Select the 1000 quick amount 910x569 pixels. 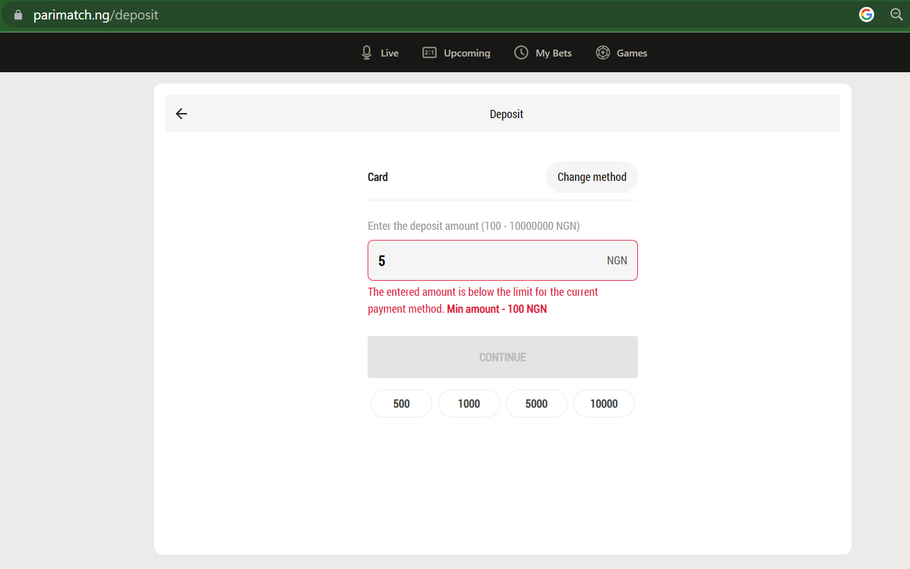(469, 404)
